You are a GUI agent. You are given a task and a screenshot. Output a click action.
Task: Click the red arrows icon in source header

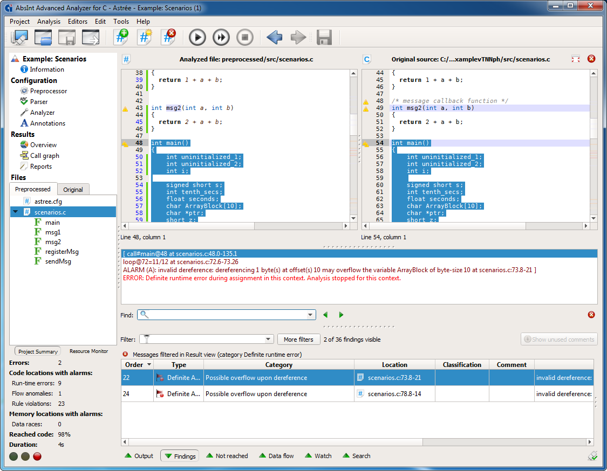point(576,59)
